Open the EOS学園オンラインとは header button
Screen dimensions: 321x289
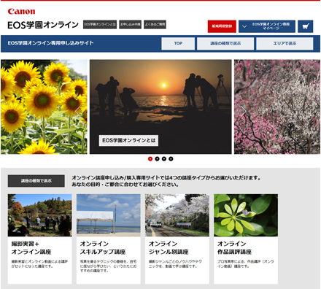[100, 25]
